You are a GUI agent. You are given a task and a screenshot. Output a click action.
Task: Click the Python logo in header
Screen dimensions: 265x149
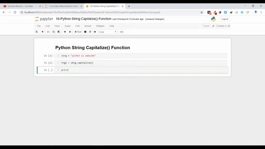214,19
